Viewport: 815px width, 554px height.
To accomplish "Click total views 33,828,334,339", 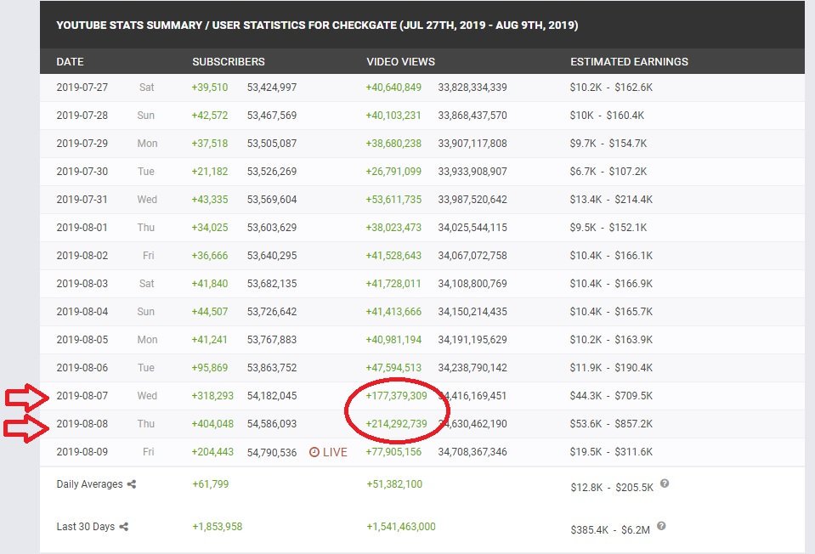I will point(473,88).
